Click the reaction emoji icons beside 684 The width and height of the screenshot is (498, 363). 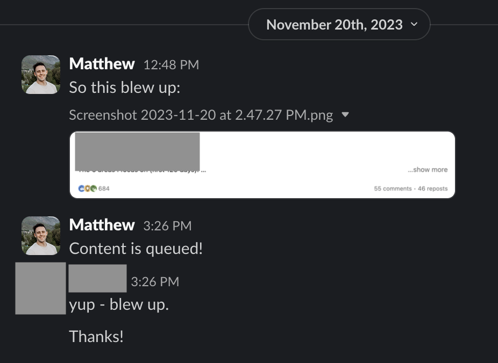coord(87,188)
